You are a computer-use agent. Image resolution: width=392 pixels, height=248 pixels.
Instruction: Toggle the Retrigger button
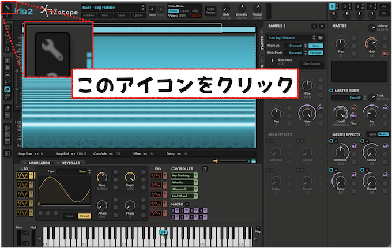tap(316, 52)
